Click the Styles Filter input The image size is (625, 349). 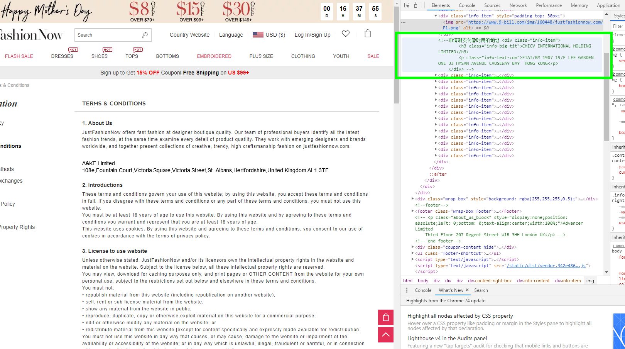618,26
